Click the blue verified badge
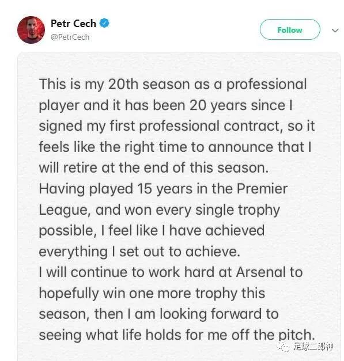 (104, 23)
